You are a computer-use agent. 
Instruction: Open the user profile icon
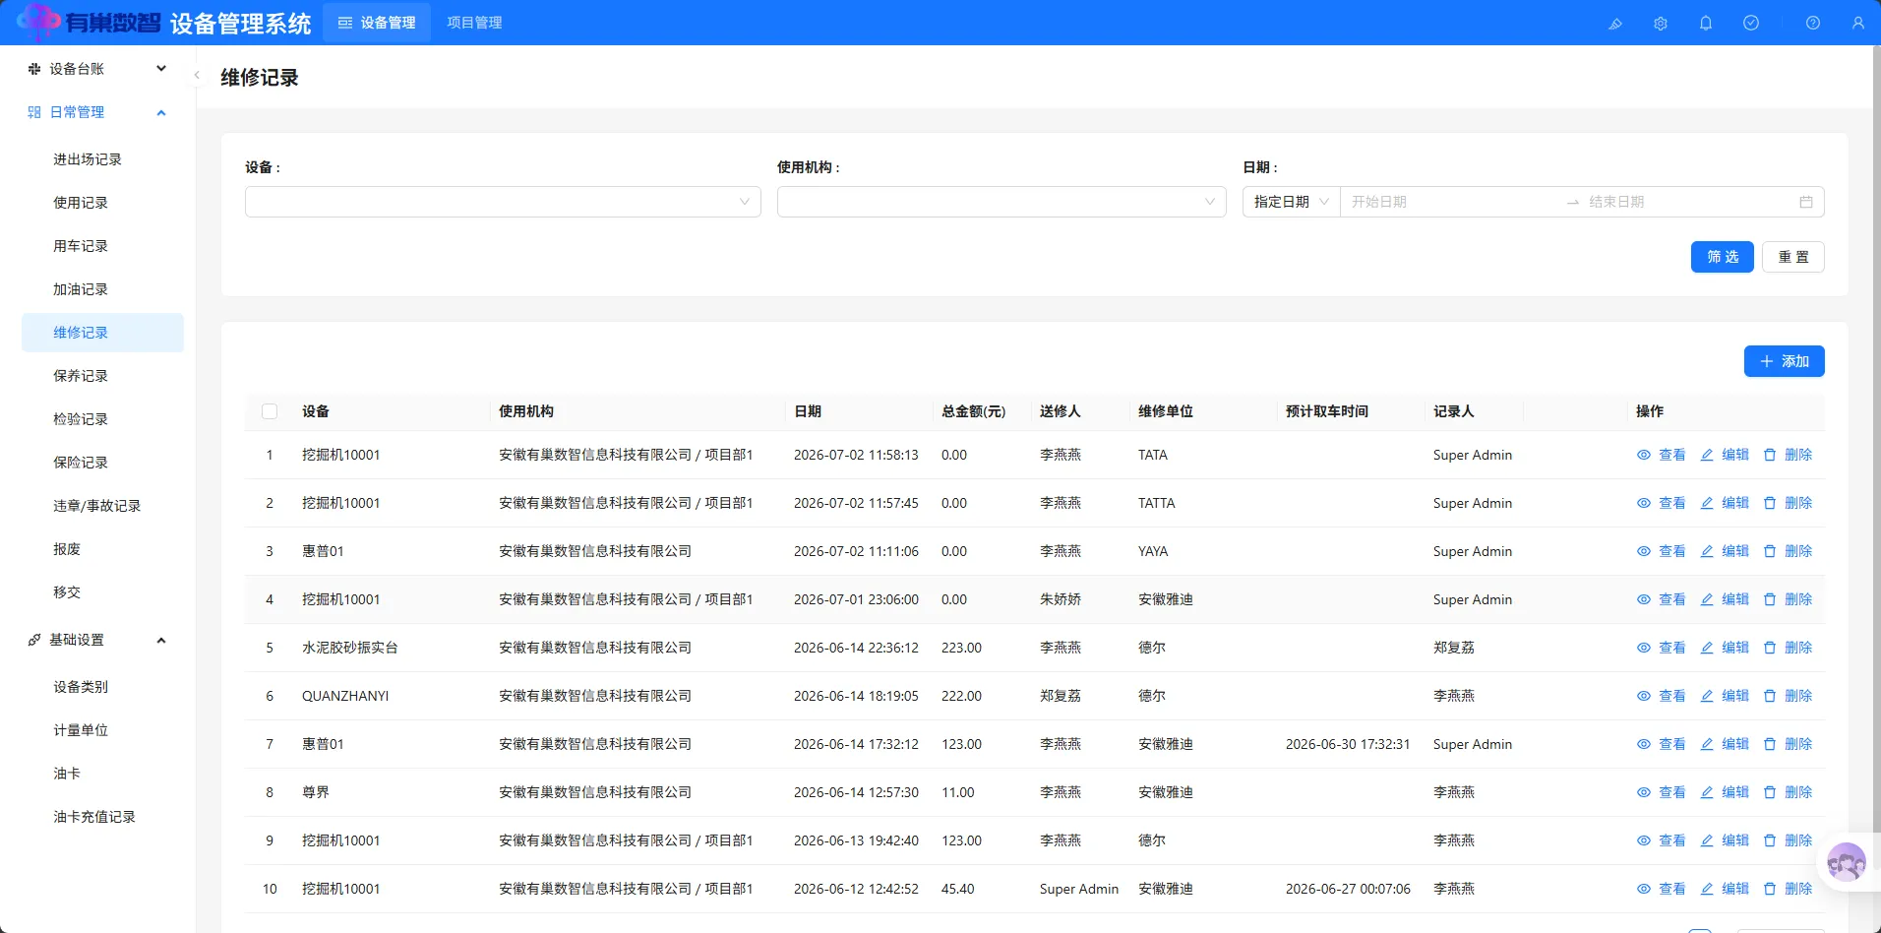[x=1858, y=23]
